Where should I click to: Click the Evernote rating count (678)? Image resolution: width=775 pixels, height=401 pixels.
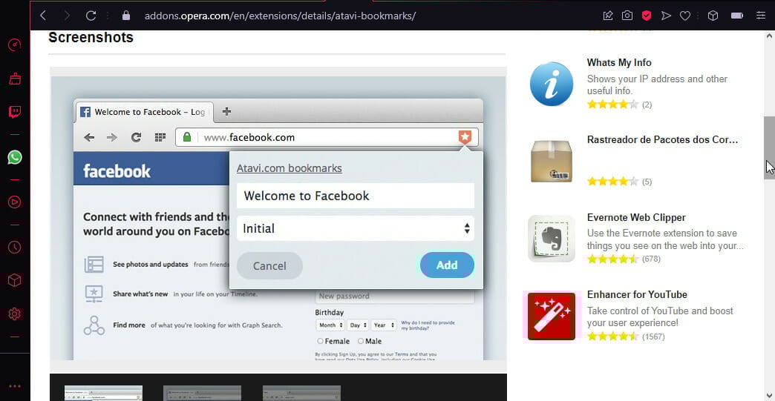pyautogui.click(x=651, y=259)
